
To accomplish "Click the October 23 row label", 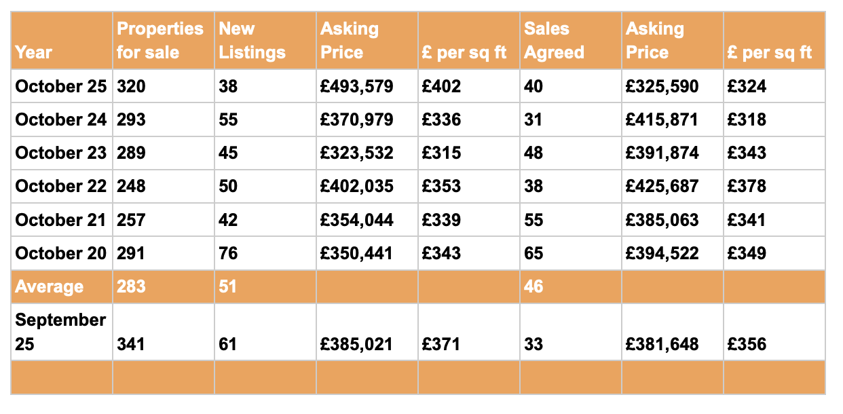I will click(61, 153).
